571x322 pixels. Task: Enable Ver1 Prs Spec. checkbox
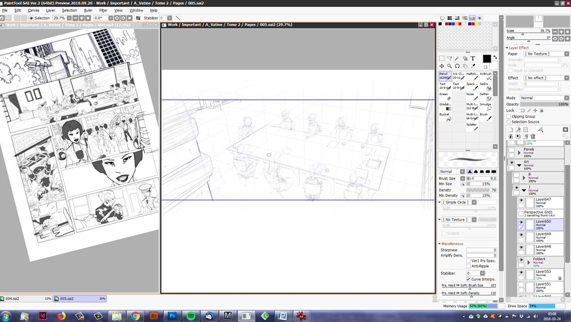tap(468, 260)
